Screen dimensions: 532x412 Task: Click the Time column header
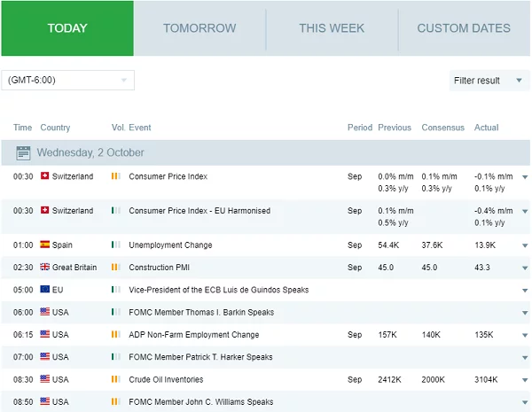pyautogui.click(x=22, y=128)
